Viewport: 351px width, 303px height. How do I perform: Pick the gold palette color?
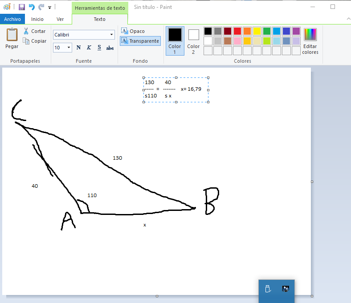coord(247,41)
